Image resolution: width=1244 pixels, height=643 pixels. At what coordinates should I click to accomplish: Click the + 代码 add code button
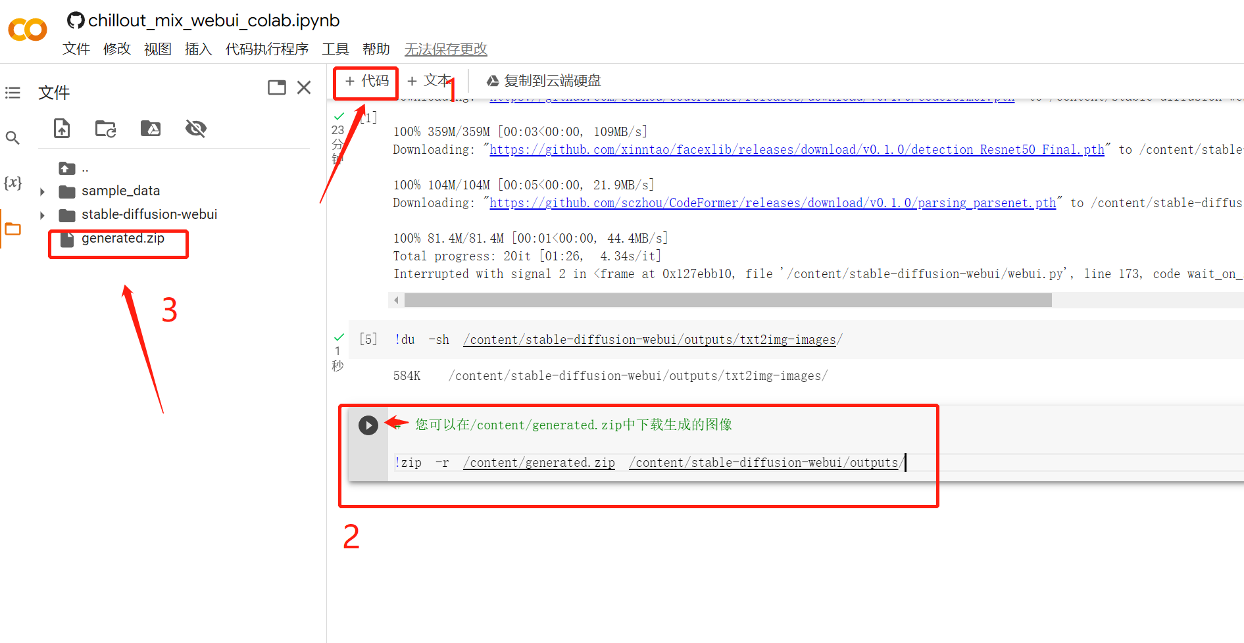tap(366, 81)
